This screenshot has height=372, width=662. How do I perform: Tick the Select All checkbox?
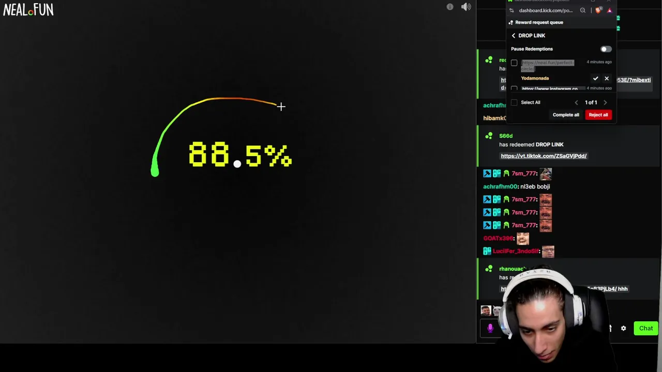[x=514, y=102]
